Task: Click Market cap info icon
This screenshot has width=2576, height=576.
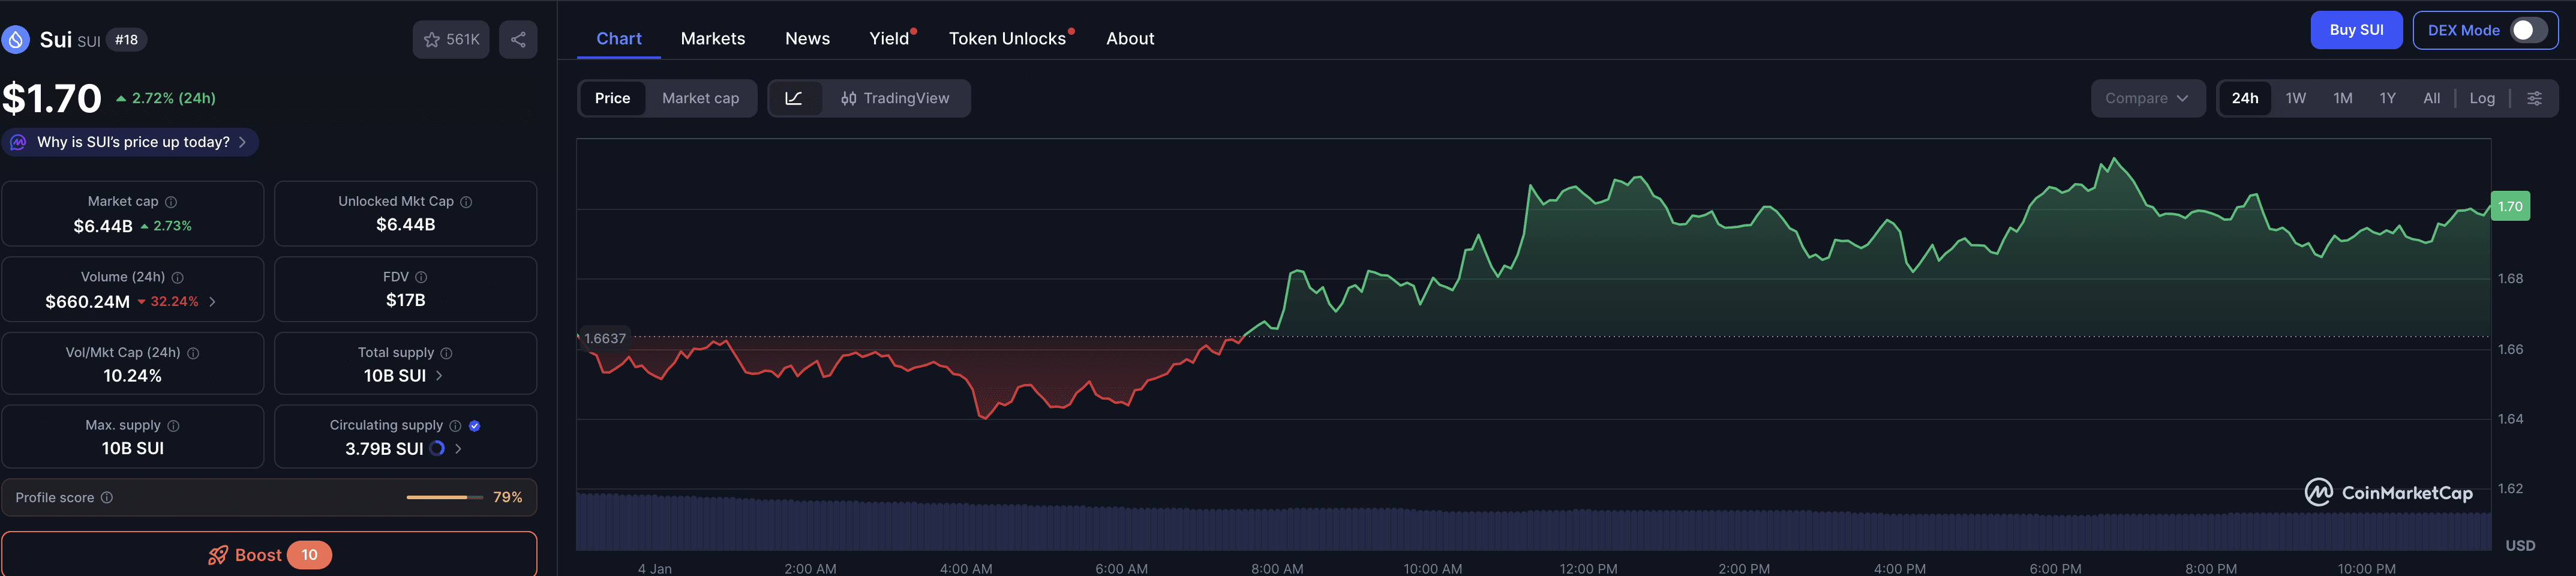Action: click(171, 202)
